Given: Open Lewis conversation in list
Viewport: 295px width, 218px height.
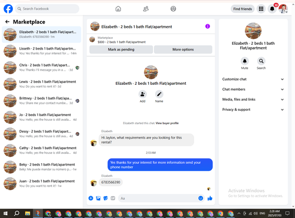Looking at the screenshot, I should 41,84.
